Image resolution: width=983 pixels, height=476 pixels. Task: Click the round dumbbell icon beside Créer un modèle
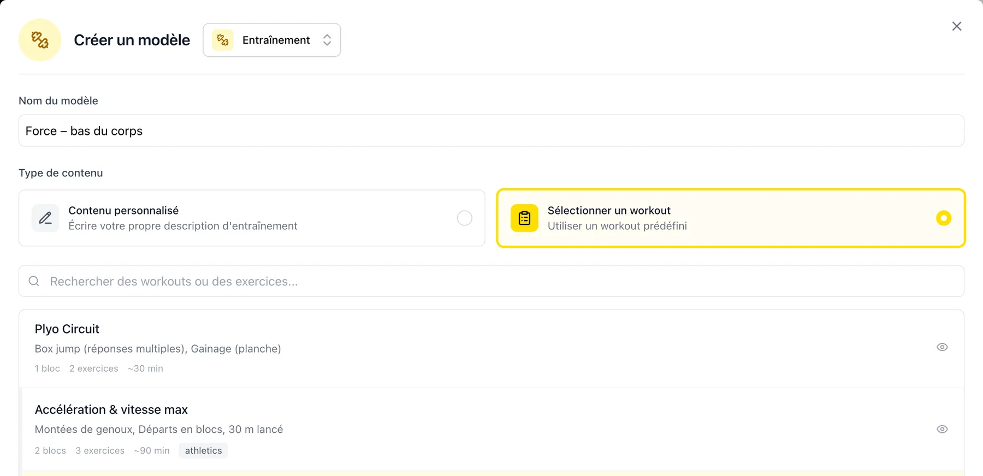[40, 40]
